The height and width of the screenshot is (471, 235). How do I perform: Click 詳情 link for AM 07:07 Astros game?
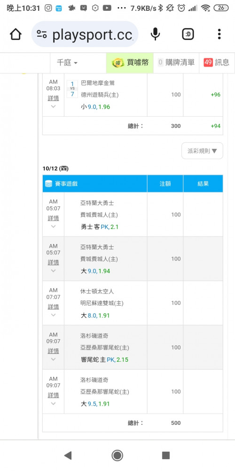(54, 307)
